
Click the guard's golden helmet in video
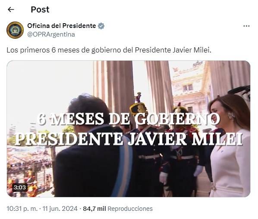[x=138, y=108]
